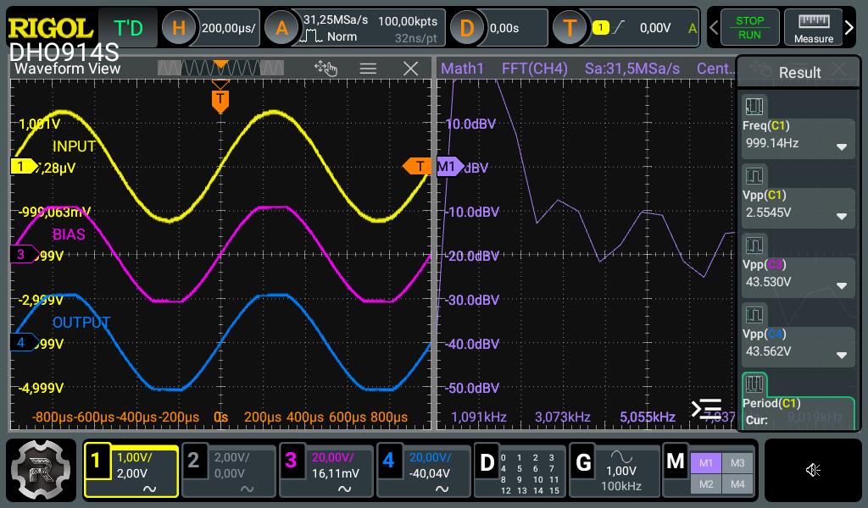Expand the Freq(C1) result dropdown
Screen dimensions: 868x508
click(842, 147)
